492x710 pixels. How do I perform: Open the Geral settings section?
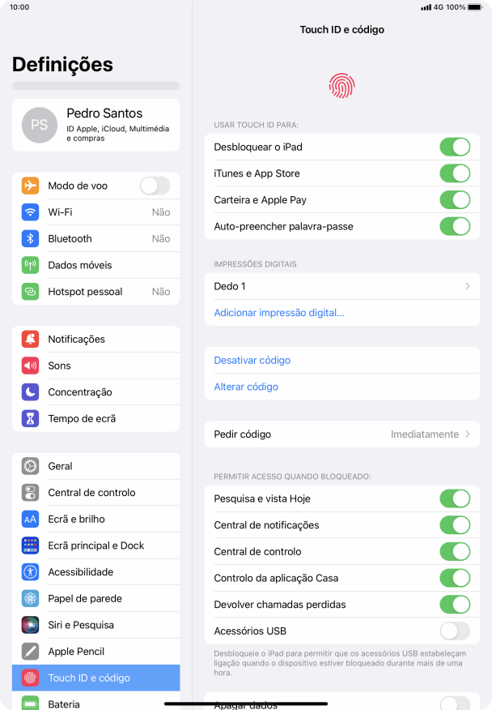tap(95, 466)
